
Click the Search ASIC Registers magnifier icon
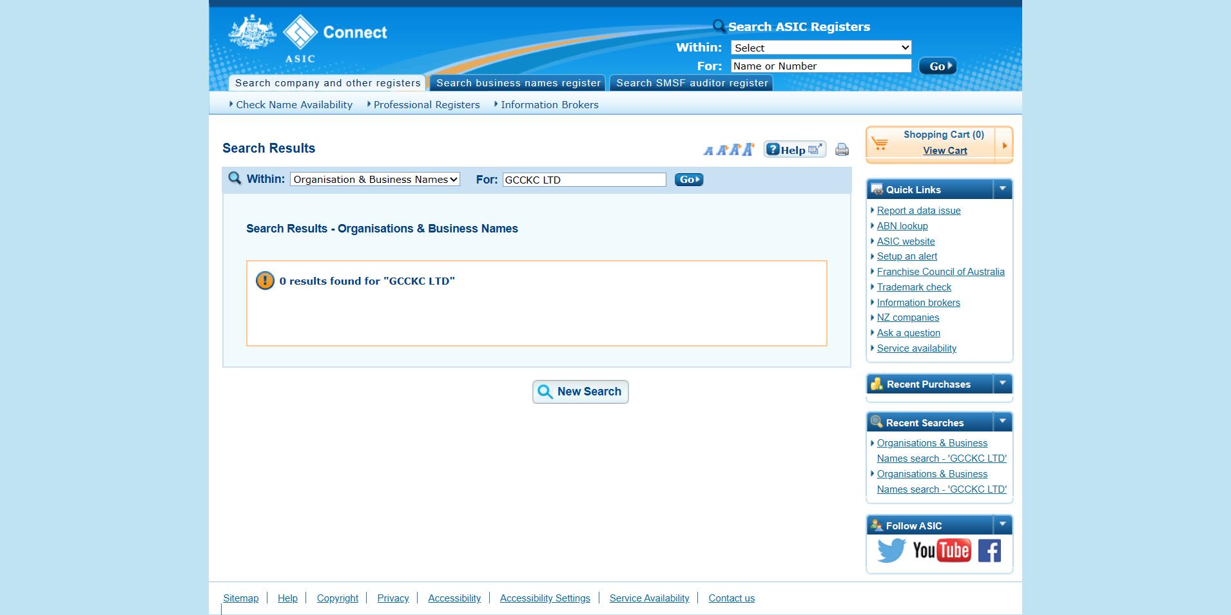(x=719, y=26)
